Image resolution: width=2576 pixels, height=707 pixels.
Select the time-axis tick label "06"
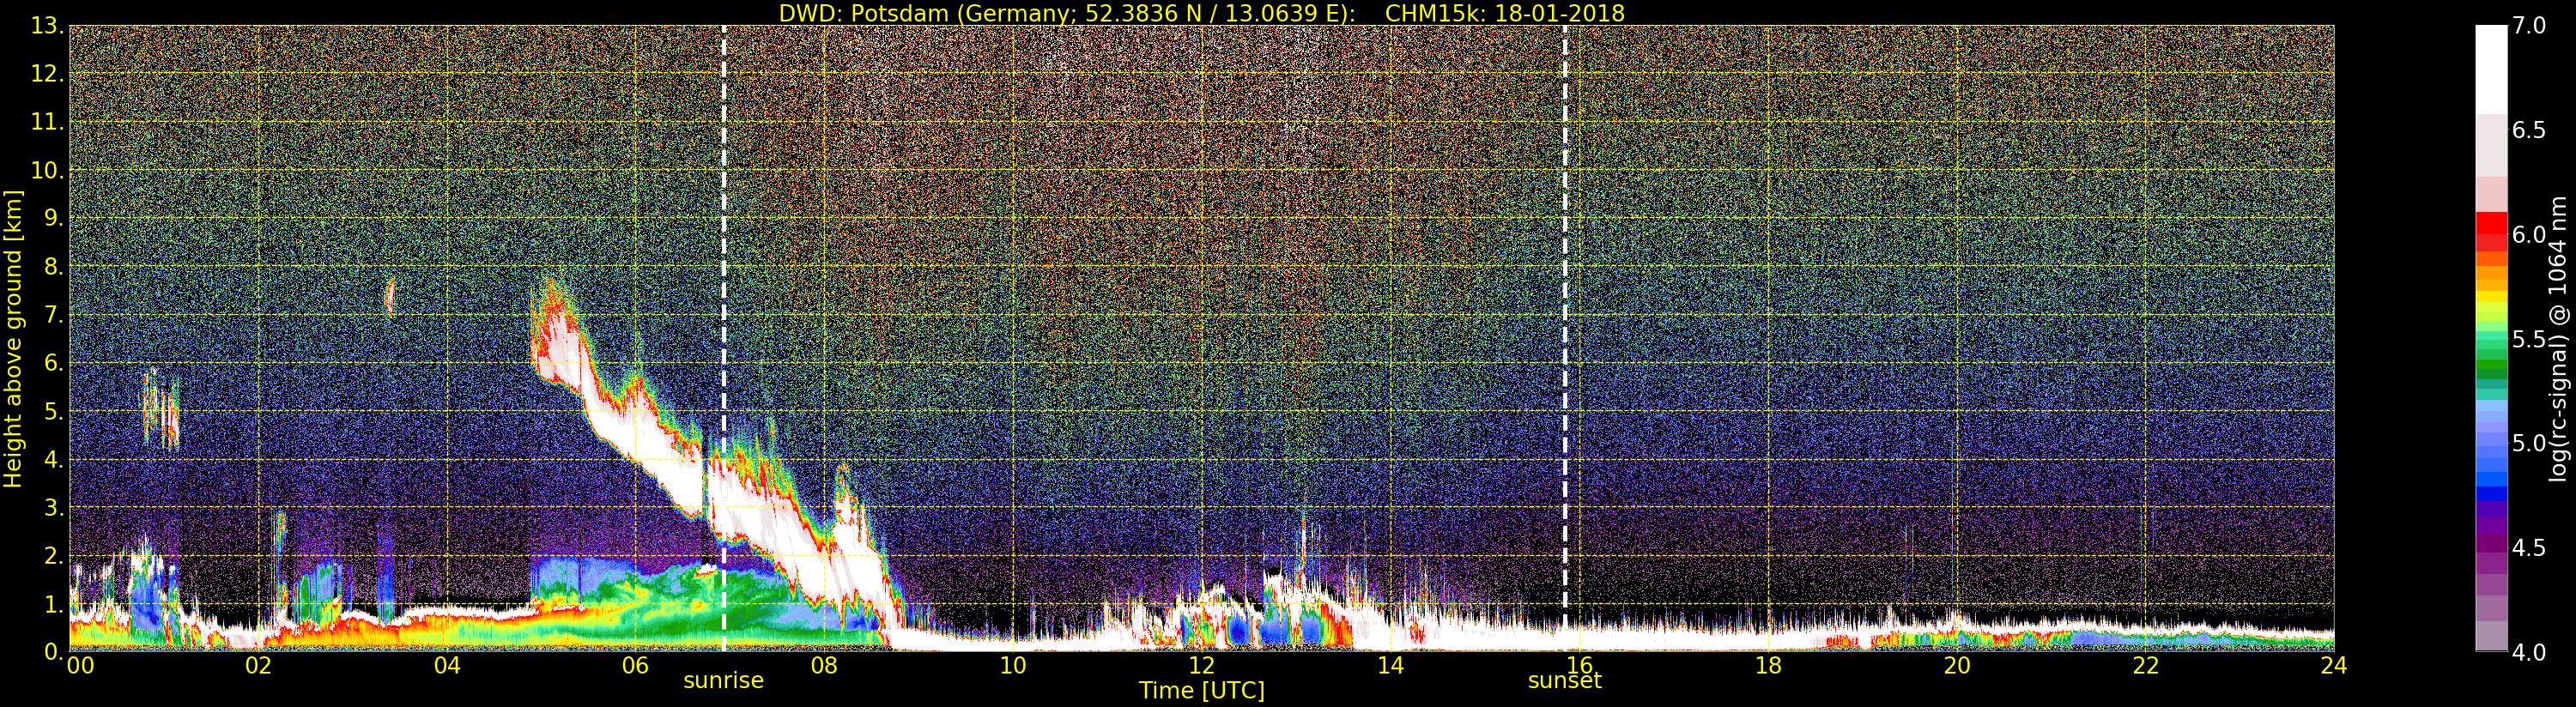tap(635, 666)
